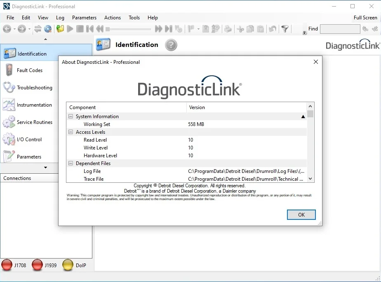Viewport: 381px width, 282px height.
Task: Select Fault Codes in the sidebar
Action: tap(29, 70)
